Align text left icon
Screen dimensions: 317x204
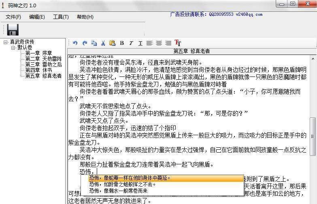(x=149, y=43)
